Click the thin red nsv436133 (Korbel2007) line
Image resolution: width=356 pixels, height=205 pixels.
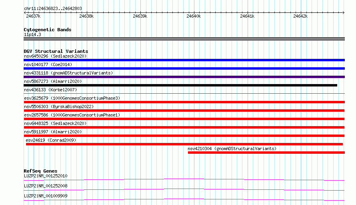pos(184,93)
